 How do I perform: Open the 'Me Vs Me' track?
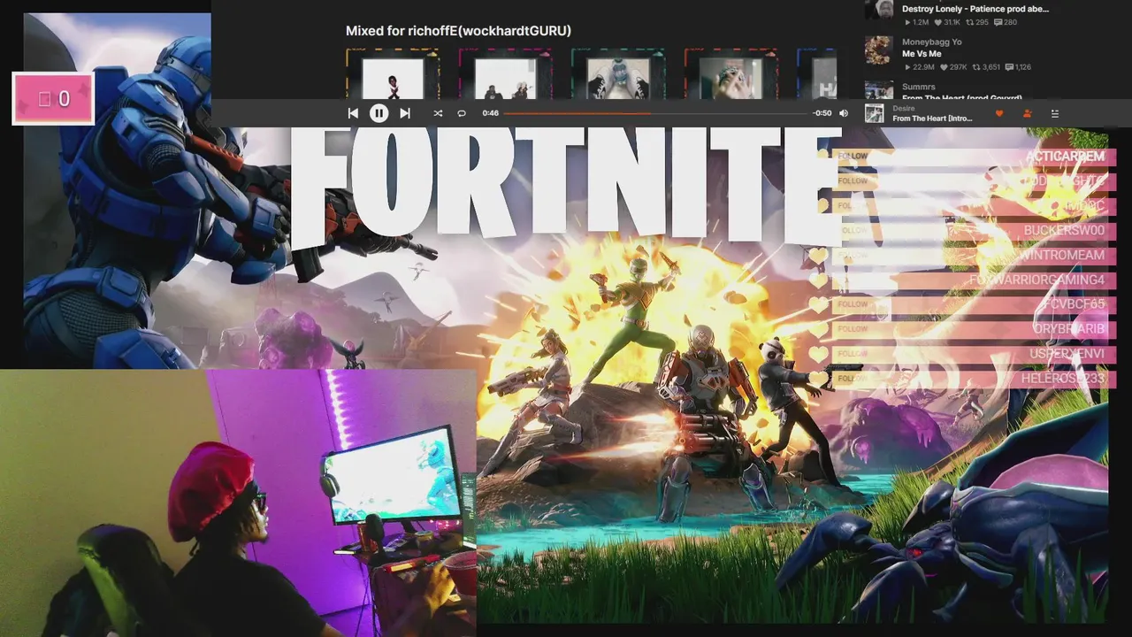click(922, 54)
